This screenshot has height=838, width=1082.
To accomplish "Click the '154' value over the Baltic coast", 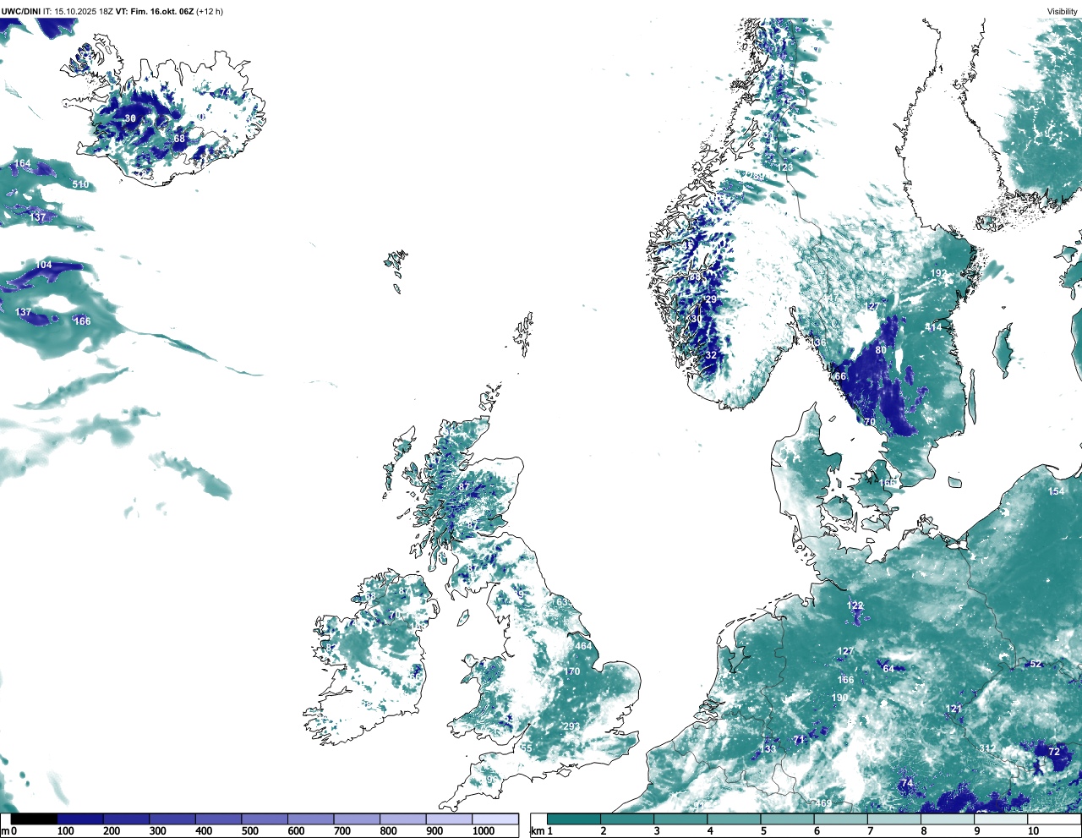I will (x=1057, y=491).
